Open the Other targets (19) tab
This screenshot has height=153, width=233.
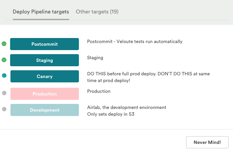97,12
